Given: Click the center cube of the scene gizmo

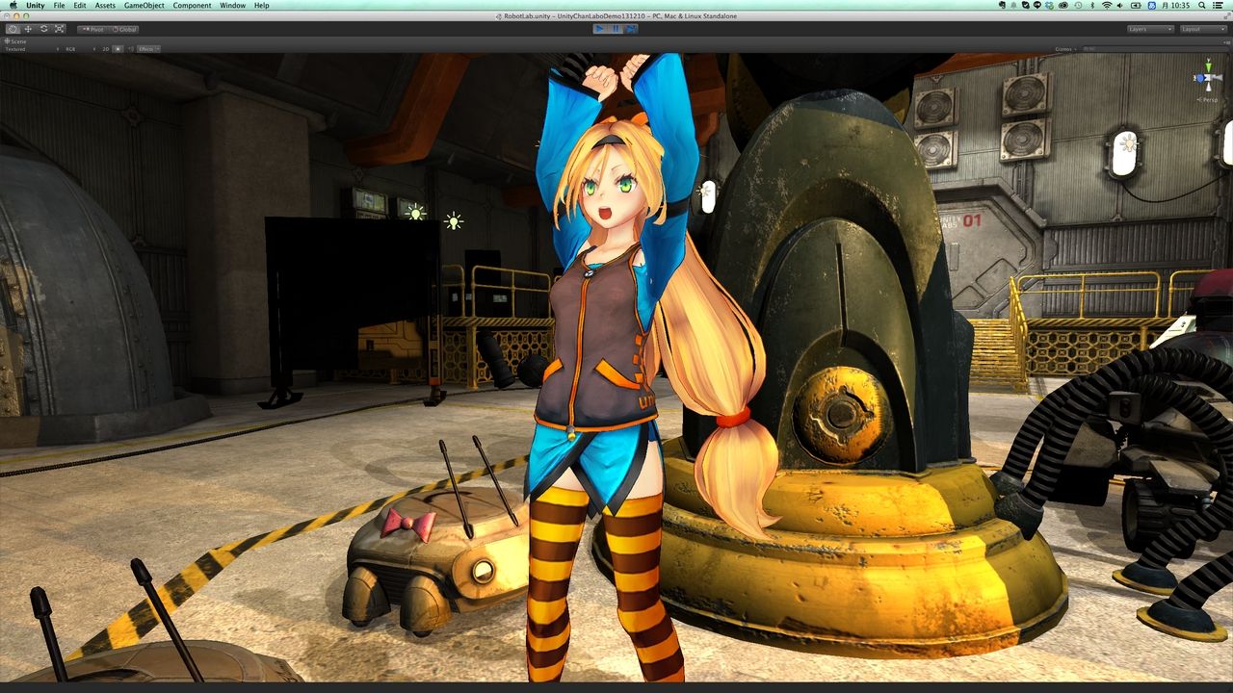Looking at the screenshot, I should pos(1208,77).
